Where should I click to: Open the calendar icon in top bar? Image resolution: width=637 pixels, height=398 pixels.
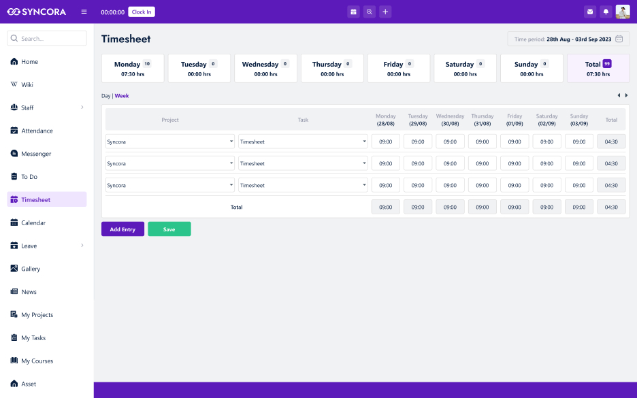click(353, 12)
